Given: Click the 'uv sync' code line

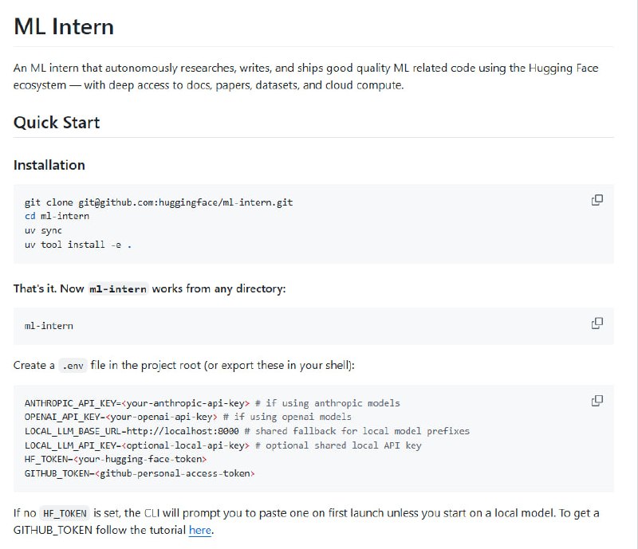Looking at the screenshot, I should (43, 230).
